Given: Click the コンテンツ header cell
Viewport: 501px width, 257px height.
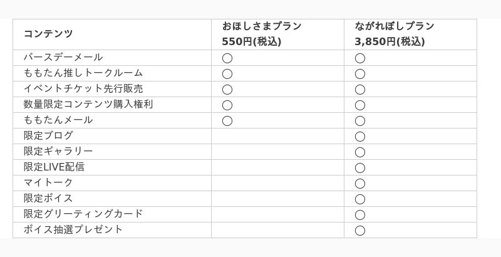Looking at the screenshot, I should pos(48,34).
